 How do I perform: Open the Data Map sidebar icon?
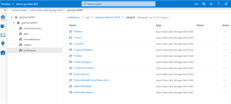click(3, 26)
